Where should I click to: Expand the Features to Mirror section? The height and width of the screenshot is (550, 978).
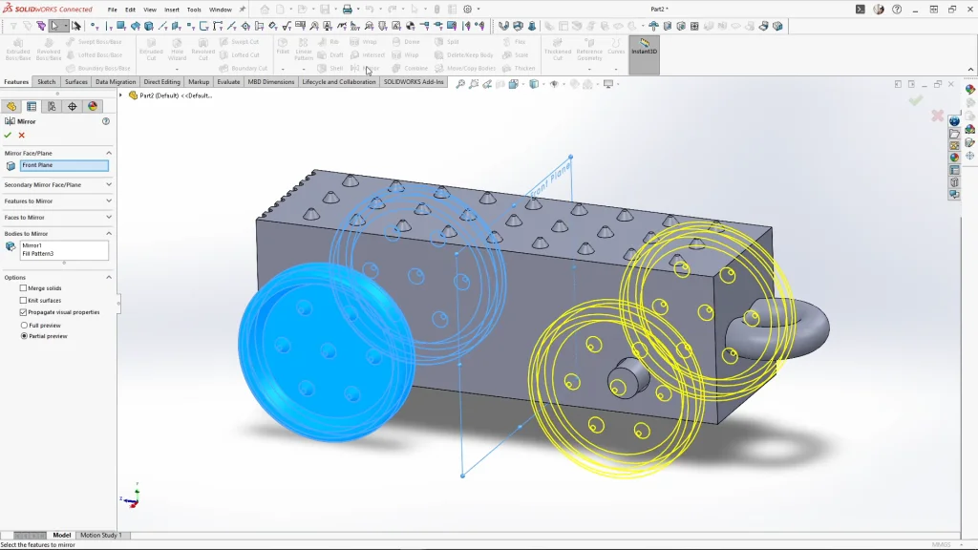pos(109,201)
